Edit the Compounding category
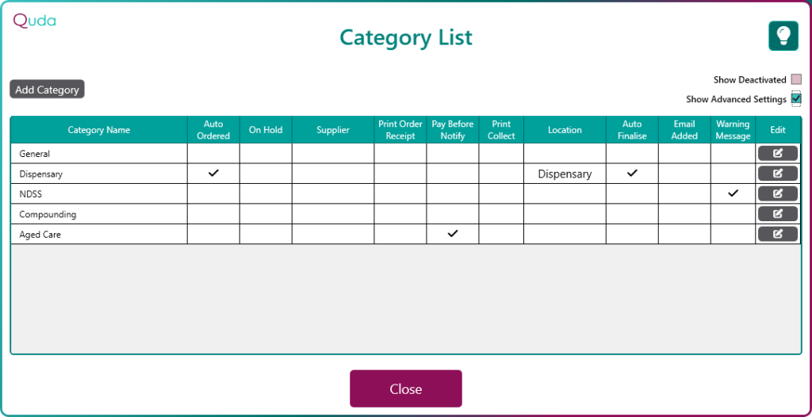The image size is (812, 417). [x=778, y=213]
